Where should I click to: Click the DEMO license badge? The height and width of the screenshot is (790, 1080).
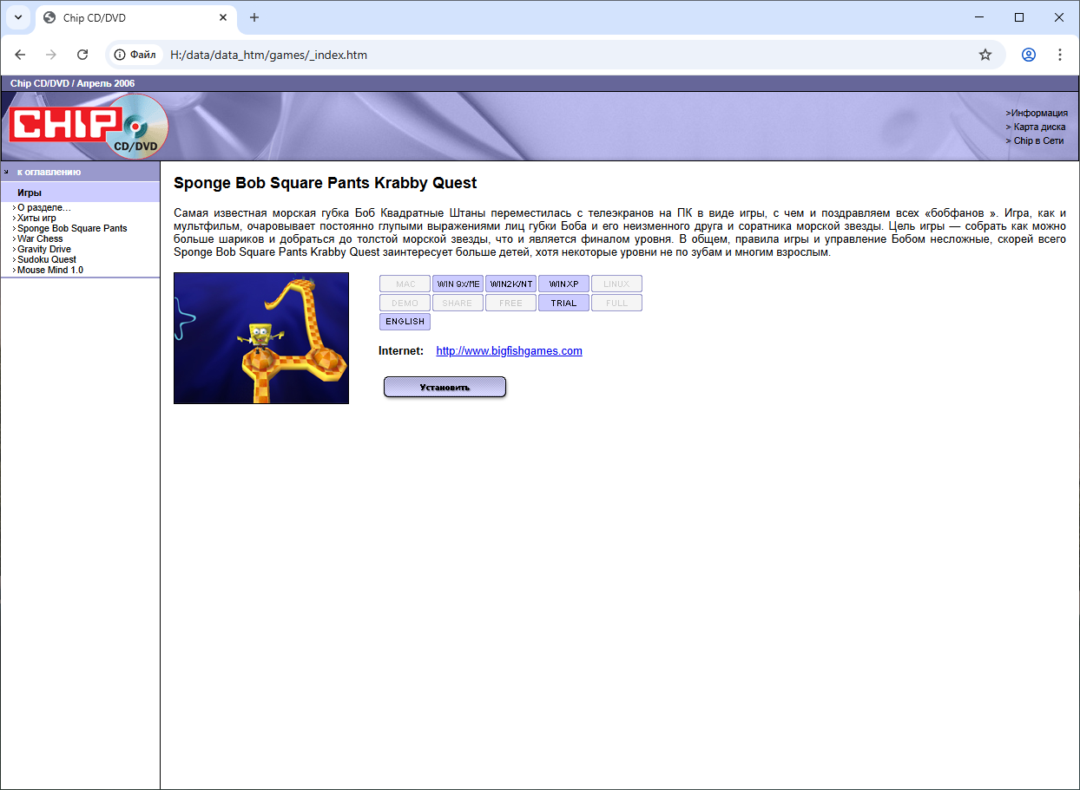[405, 303]
